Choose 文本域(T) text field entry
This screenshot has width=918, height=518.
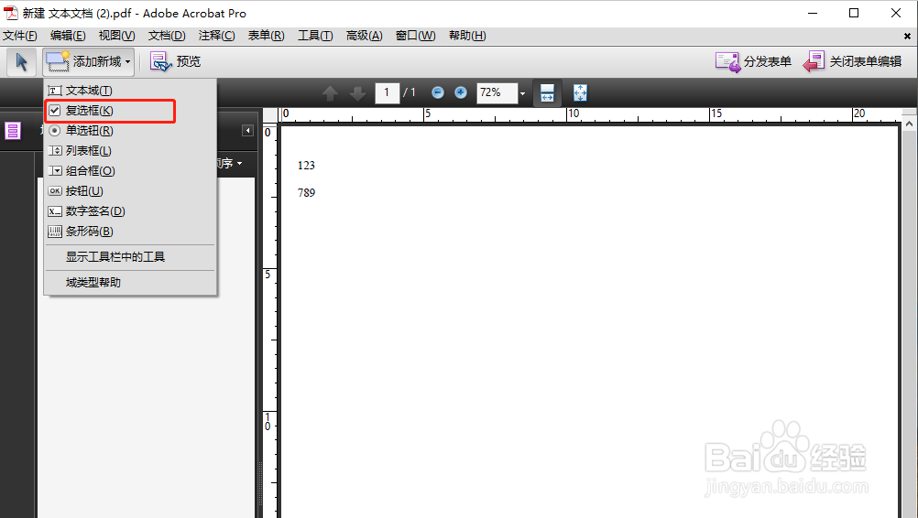130,91
